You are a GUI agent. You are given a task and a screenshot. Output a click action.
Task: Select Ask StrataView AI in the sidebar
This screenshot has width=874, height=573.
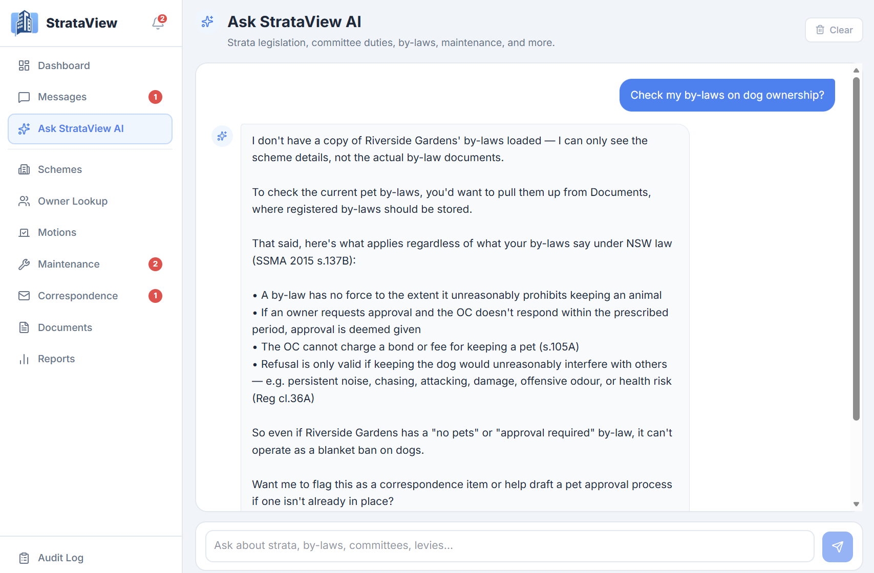(x=90, y=129)
